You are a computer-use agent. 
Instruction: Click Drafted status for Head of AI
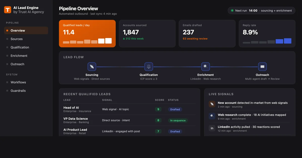(x=175, y=109)
